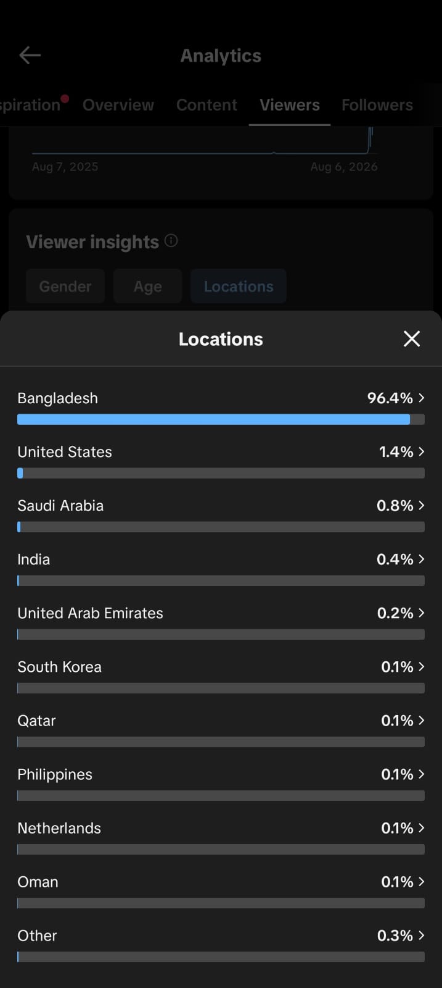This screenshot has width=442, height=988.
Task: Expand Saudi Arabia 0.8% chevron
Action: [x=422, y=505]
